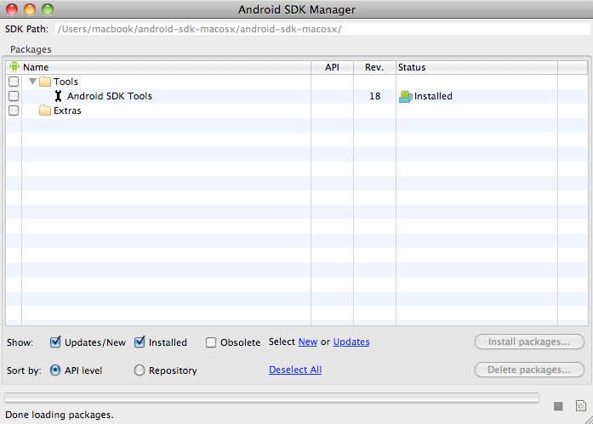The width and height of the screenshot is (593, 424).
Task: Close the Android SDK Manager window
Action: [x=12, y=9]
